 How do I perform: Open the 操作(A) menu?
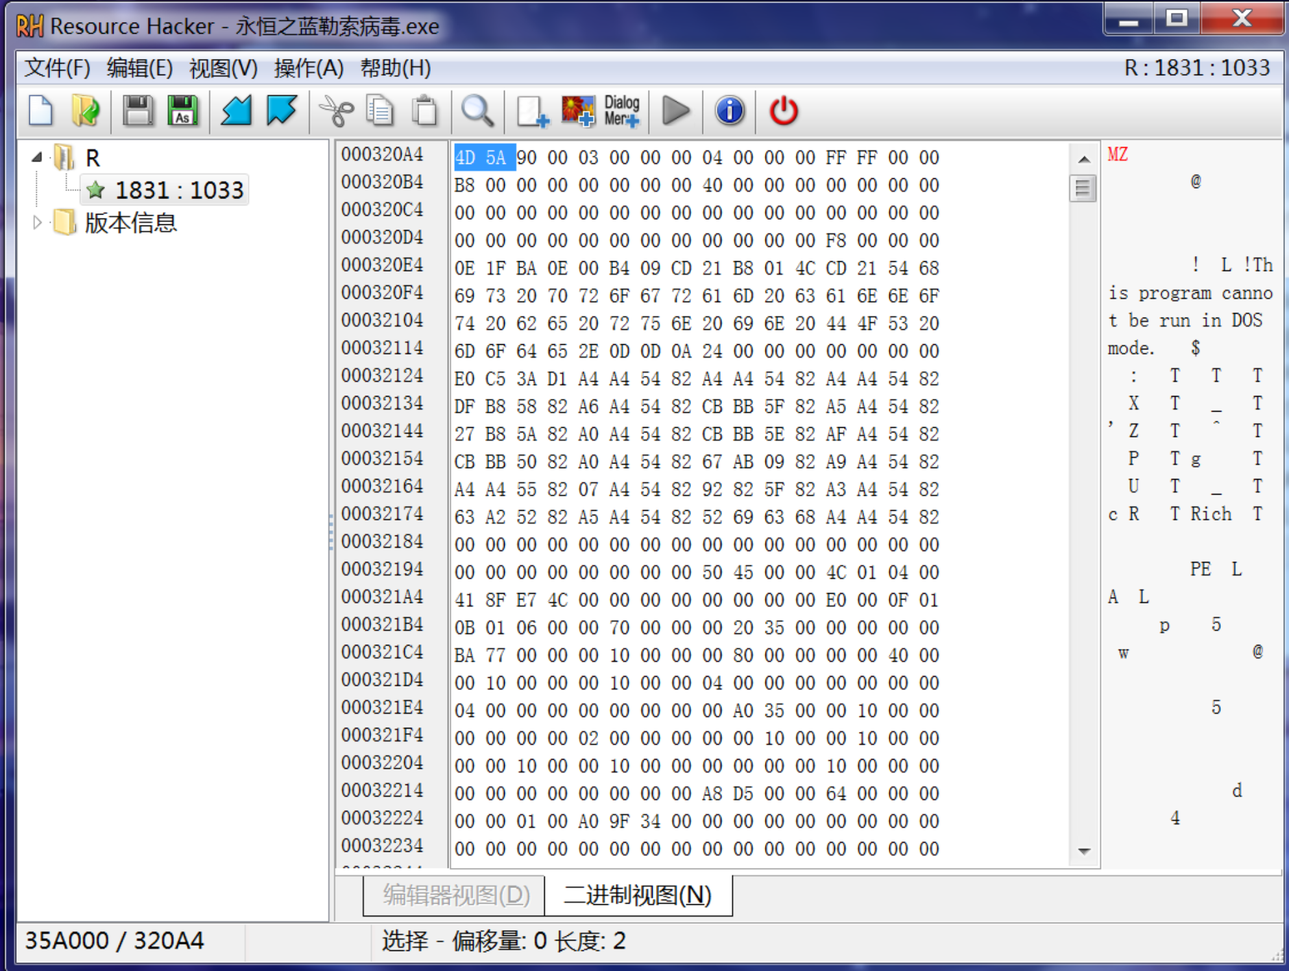[308, 68]
